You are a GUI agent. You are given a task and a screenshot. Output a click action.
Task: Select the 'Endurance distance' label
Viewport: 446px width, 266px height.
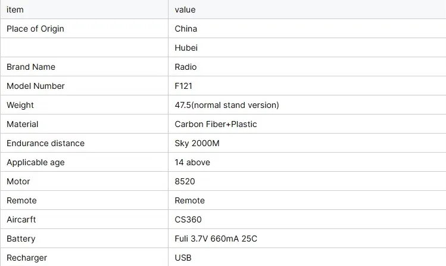coord(45,143)
